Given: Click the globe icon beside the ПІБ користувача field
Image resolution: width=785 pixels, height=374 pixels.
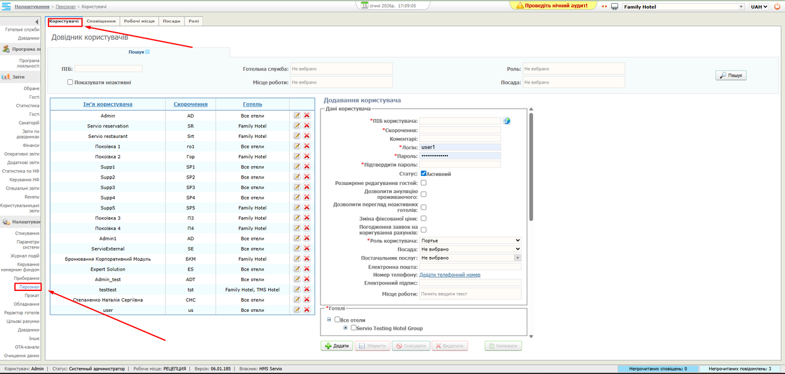Looking at the screenshot, I should click(506, 120).
